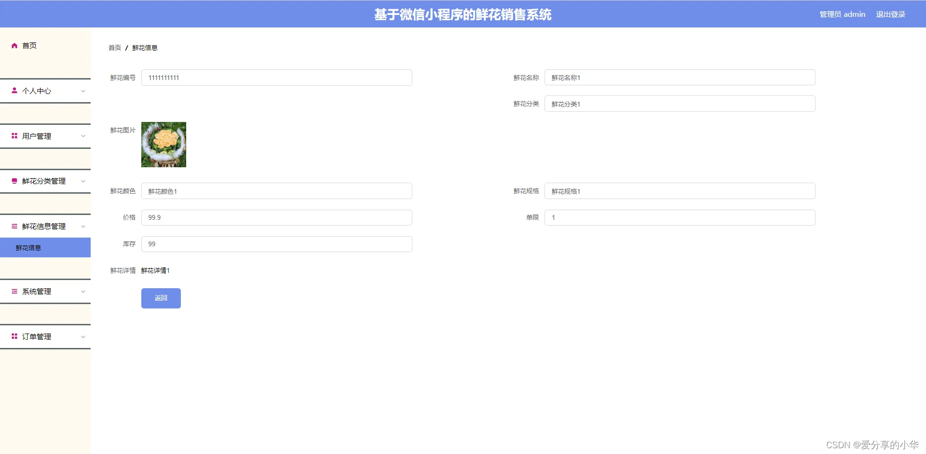
Task: Click the icon beside 系统管理
Action: tap(14, 291)
